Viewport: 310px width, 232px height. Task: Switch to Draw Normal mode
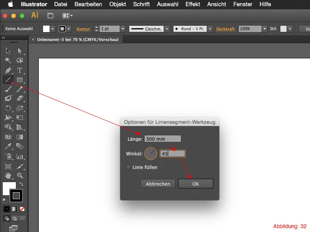(x=7, y=218)
